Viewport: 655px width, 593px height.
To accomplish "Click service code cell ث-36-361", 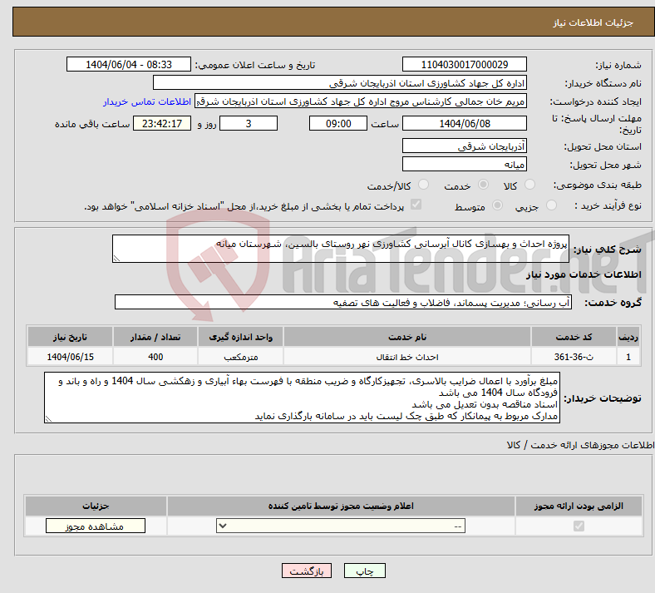I will click(574, 357).
